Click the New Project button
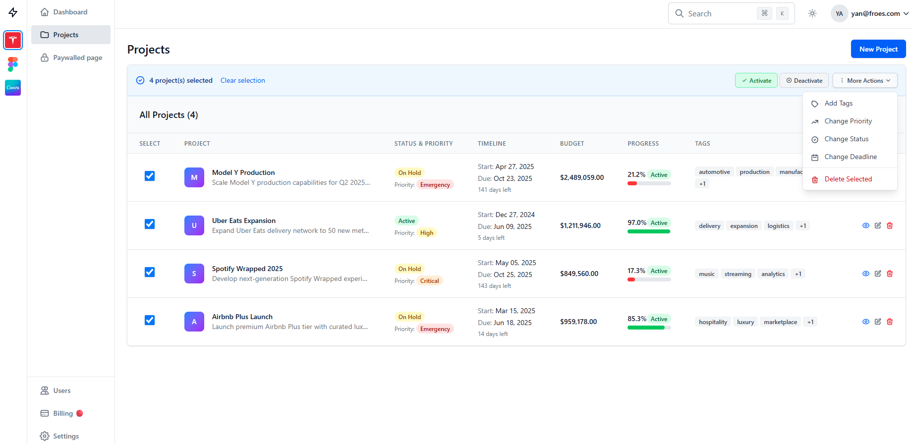This screenshot has height=443, width=912. click(878, 49)
